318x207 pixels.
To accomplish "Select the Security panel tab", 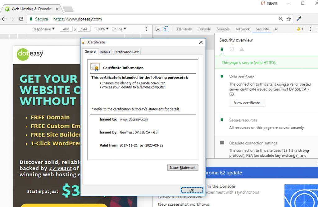I will pyautogui.click(x=262, y=29).
